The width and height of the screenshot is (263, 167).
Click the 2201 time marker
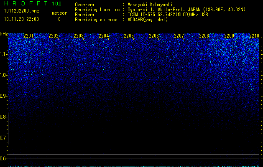tap(28, 35)
